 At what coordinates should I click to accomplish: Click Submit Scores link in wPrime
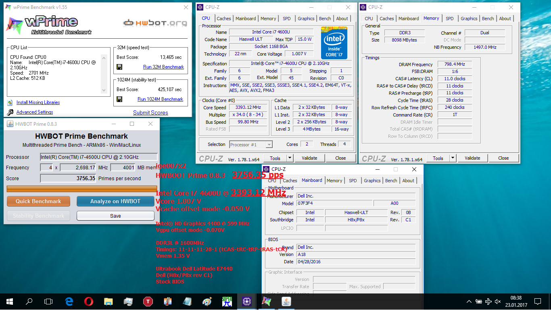[x=150, y=112]
